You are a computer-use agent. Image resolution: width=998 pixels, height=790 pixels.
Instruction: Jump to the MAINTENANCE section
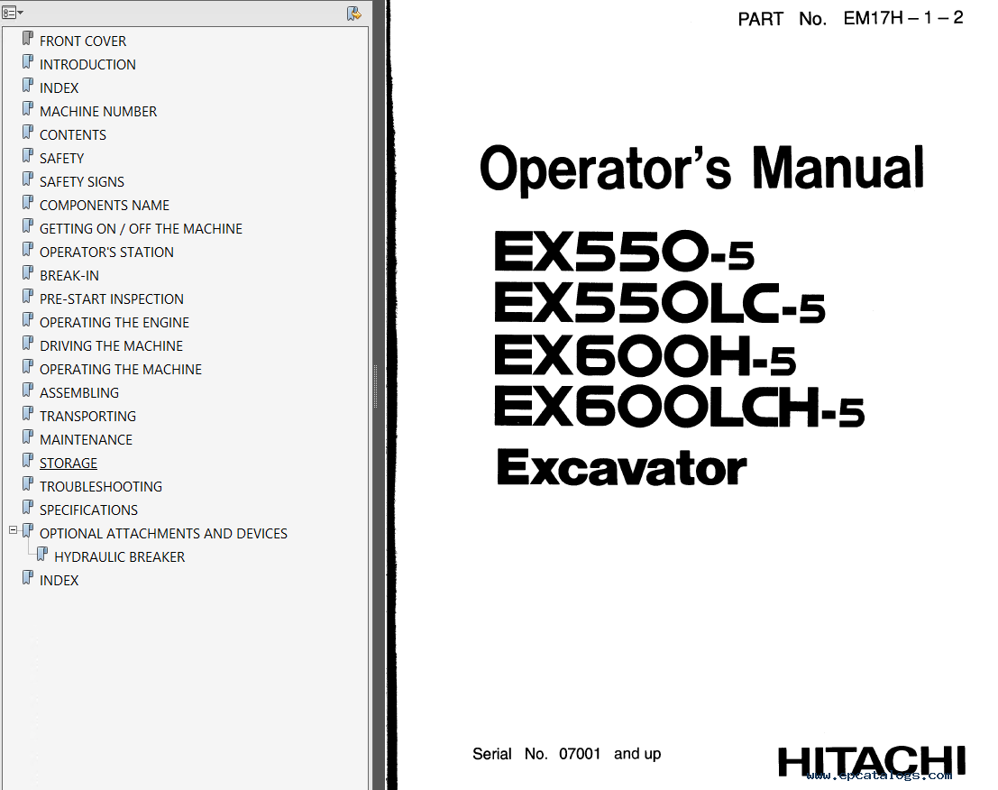86,440
